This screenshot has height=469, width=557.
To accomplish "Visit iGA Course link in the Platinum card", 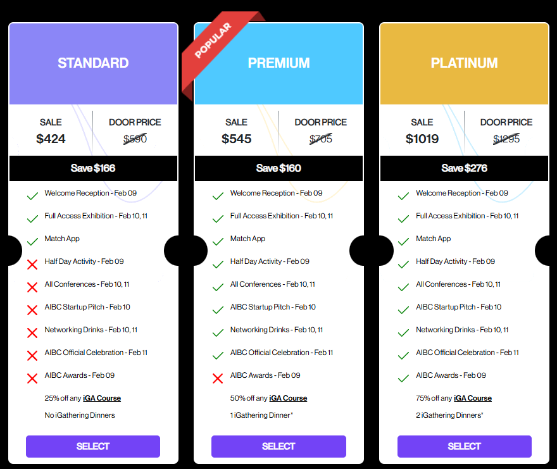I will tap(473, 398).
